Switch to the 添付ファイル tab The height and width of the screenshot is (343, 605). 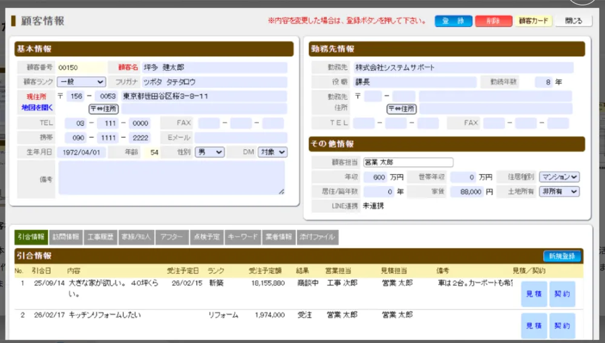(318, 237)
